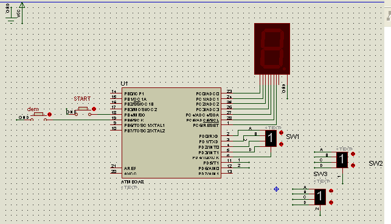The image size is (391, 224).
Task: Click terminal label 2 on the PD6 wire
Action: 239,166
